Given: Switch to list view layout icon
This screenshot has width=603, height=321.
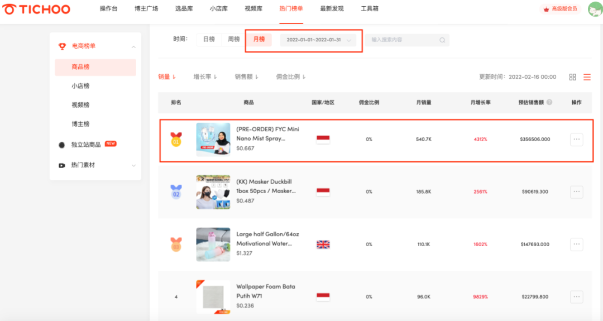Looking at the screenshot, I should click(x=587, y=77).
